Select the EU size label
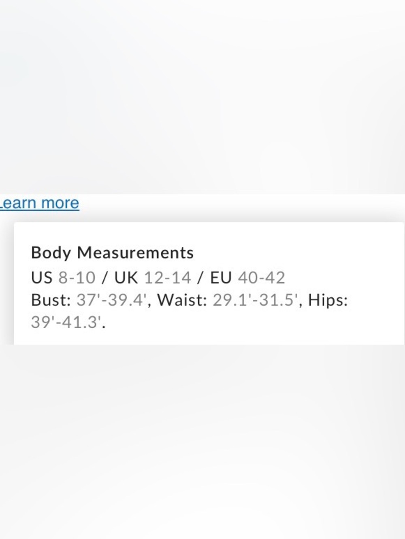405x539 pixels. 221,278
